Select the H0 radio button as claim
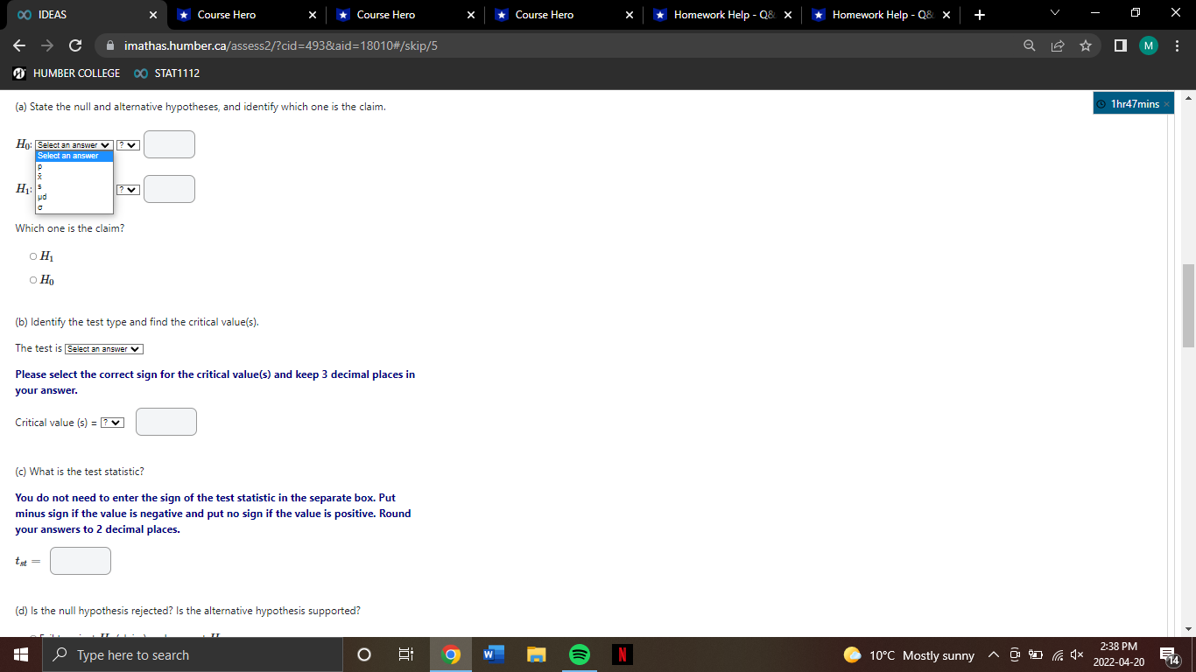Viewport: 1196px width, 672px height. pyautogui.click(x=33, y=280)
